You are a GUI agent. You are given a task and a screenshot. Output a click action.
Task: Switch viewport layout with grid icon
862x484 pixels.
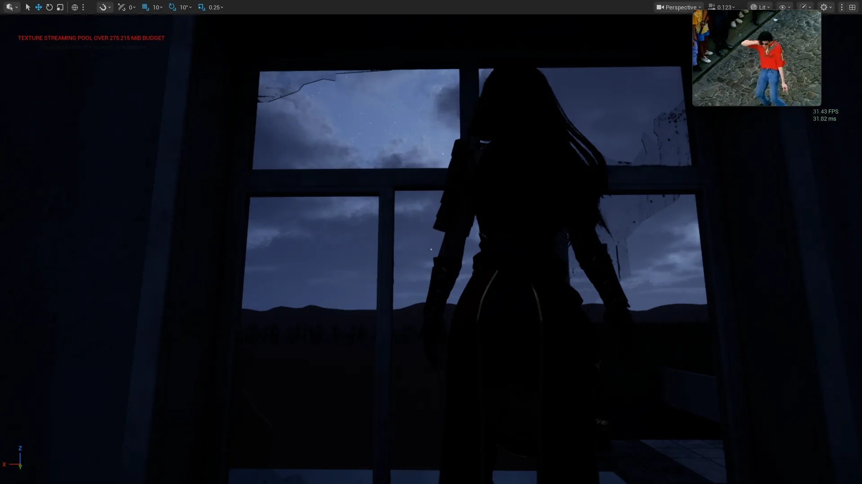point(852,7)
